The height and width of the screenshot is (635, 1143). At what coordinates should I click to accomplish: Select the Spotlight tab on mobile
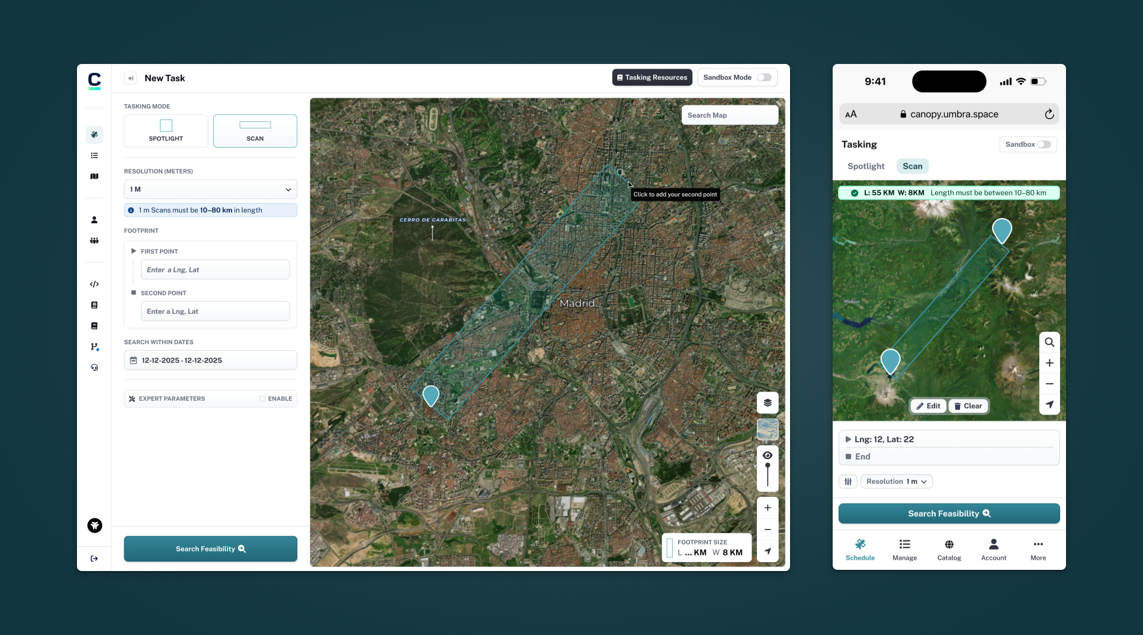[x=865, y=166]
